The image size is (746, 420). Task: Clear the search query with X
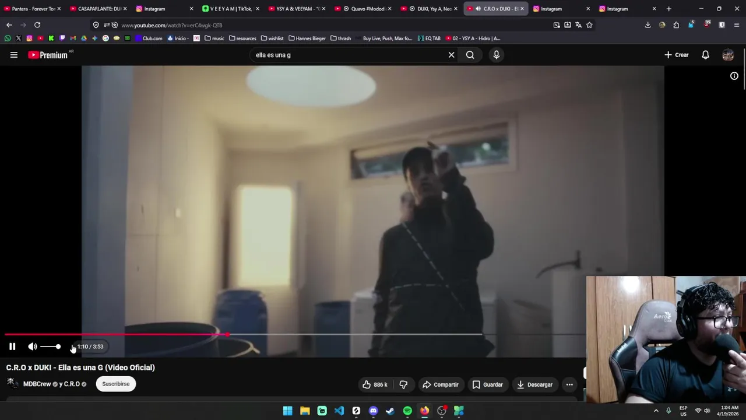(x=451, y=55)
